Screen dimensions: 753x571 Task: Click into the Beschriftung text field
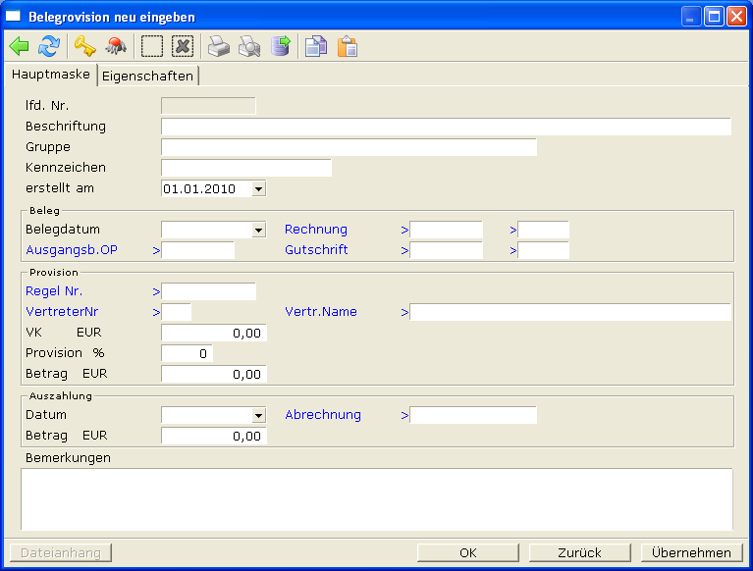pos(446,127)
